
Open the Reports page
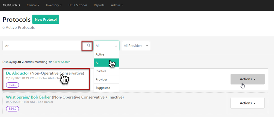pyautogui.click(x=99, y=5)
